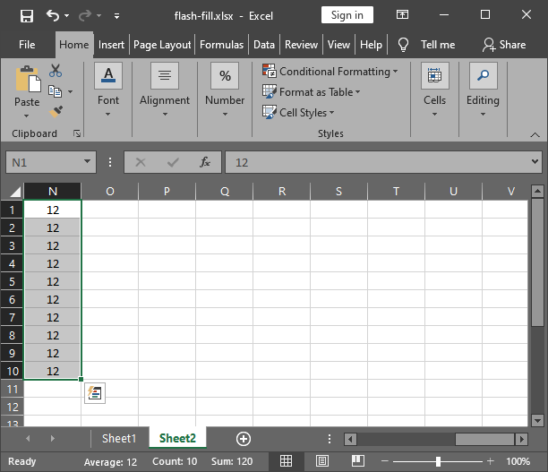Cut the selection with the scissors icon
This screenshot has height=472, width=548.
(x=56, y=71)
